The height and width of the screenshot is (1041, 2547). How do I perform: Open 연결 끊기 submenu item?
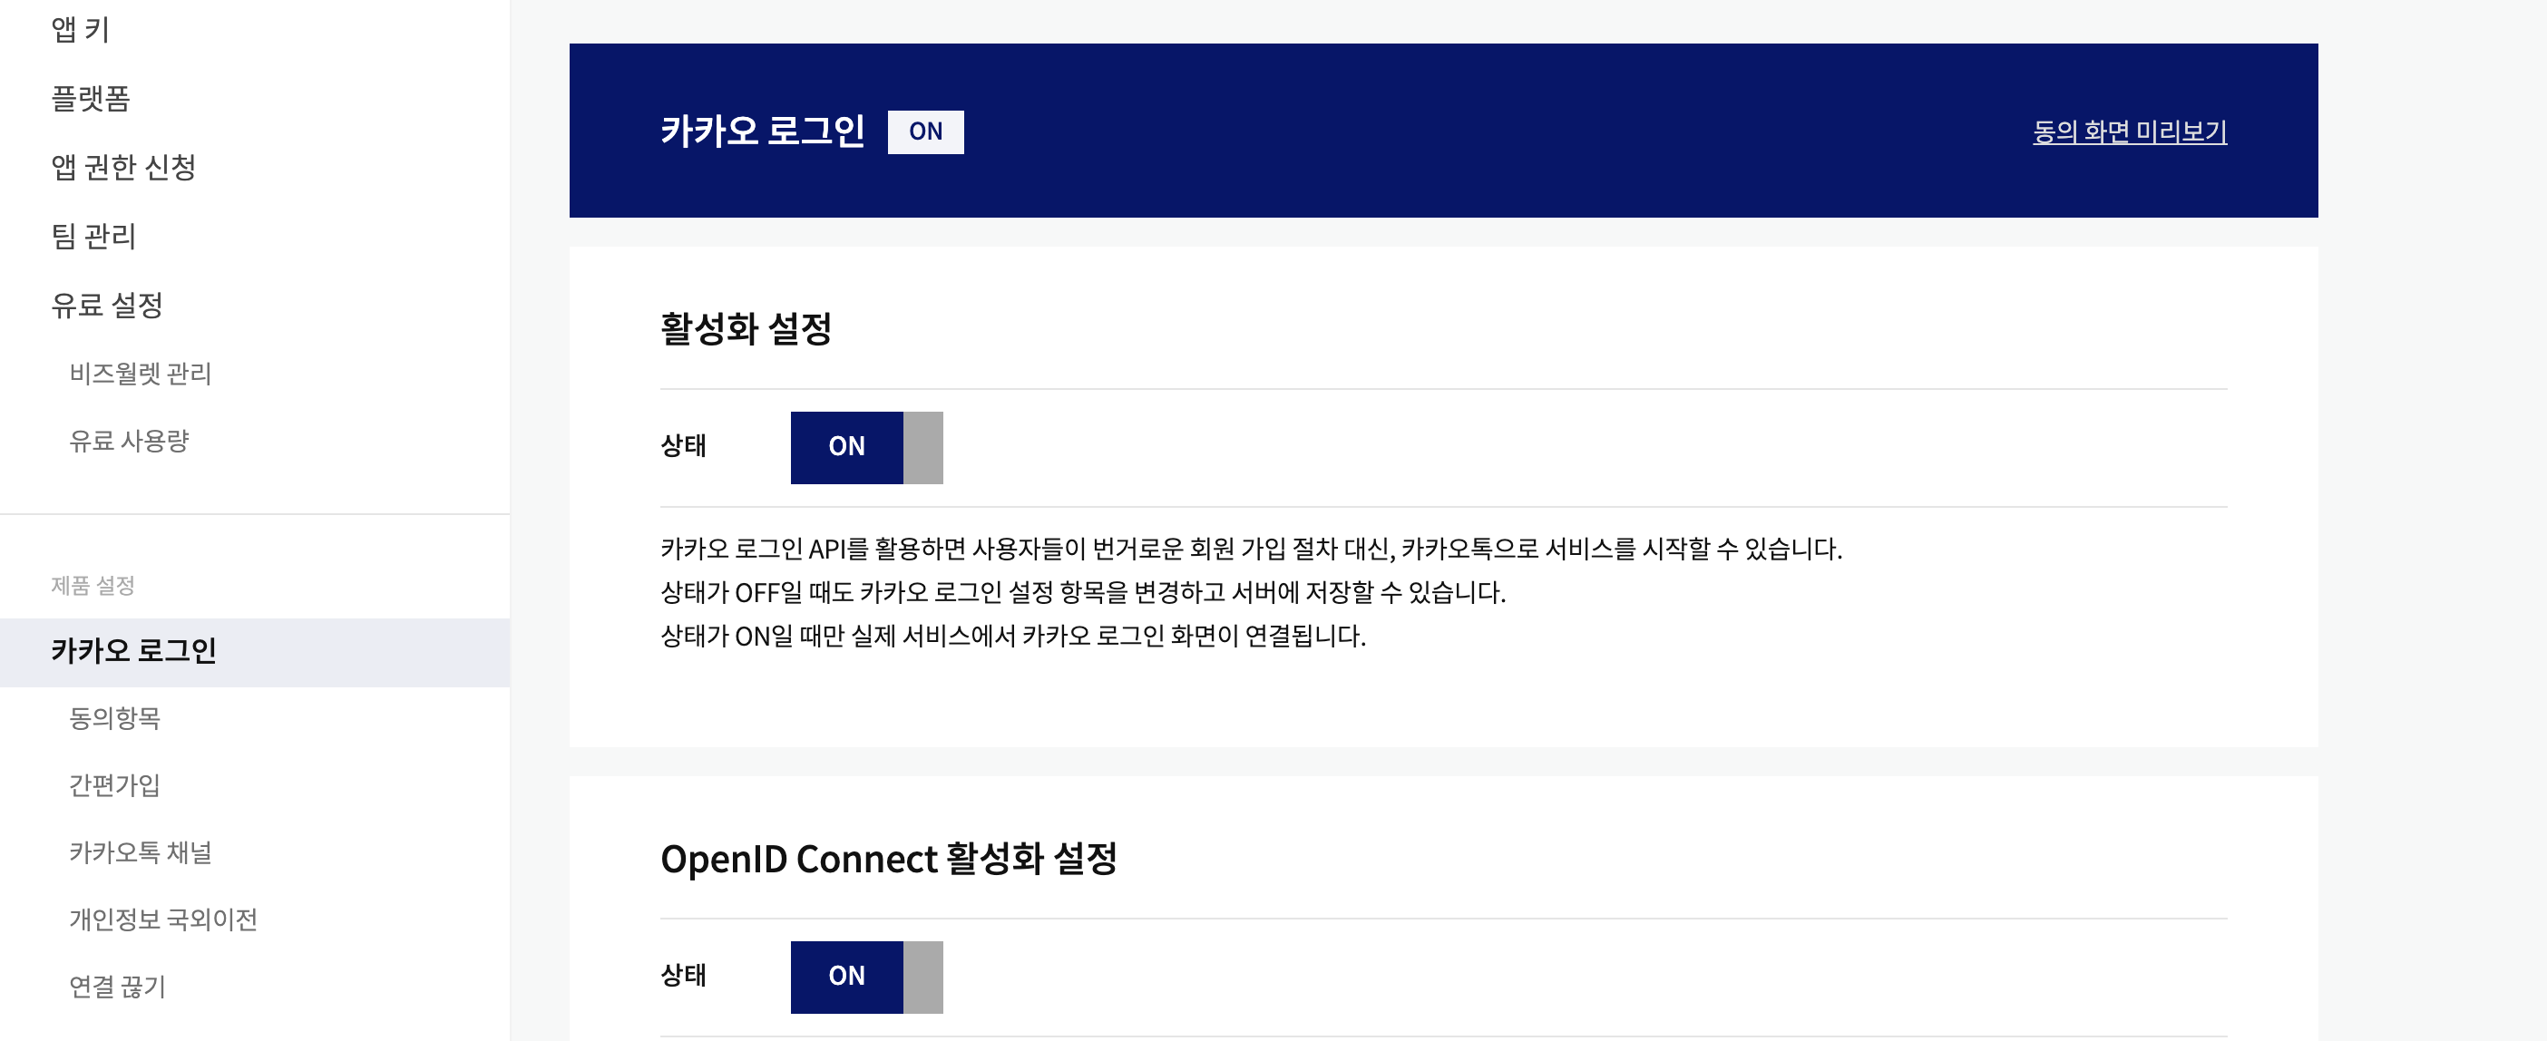[x=118, y=987]
